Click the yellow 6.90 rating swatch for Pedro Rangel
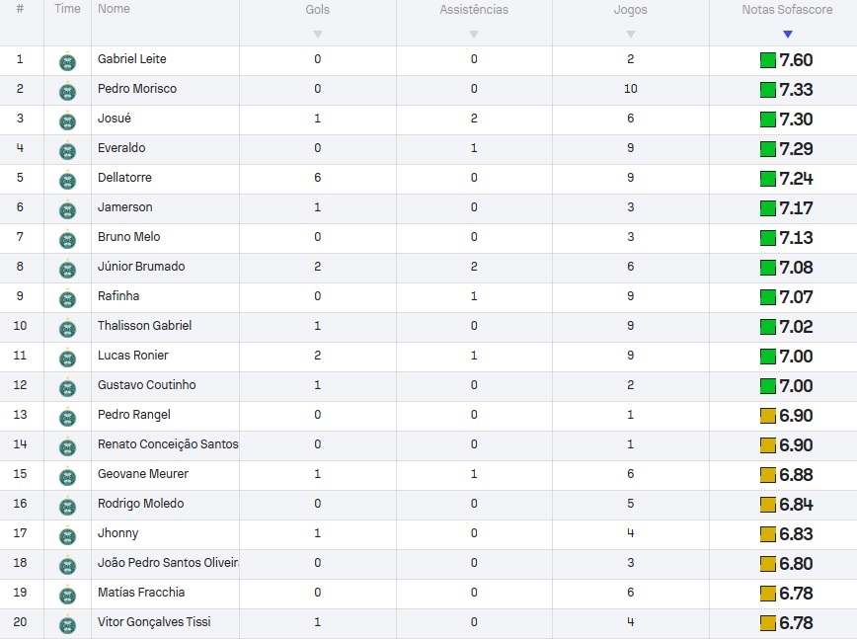The height and width of the screenshot is (639, 857). click(x=768, y=416)
